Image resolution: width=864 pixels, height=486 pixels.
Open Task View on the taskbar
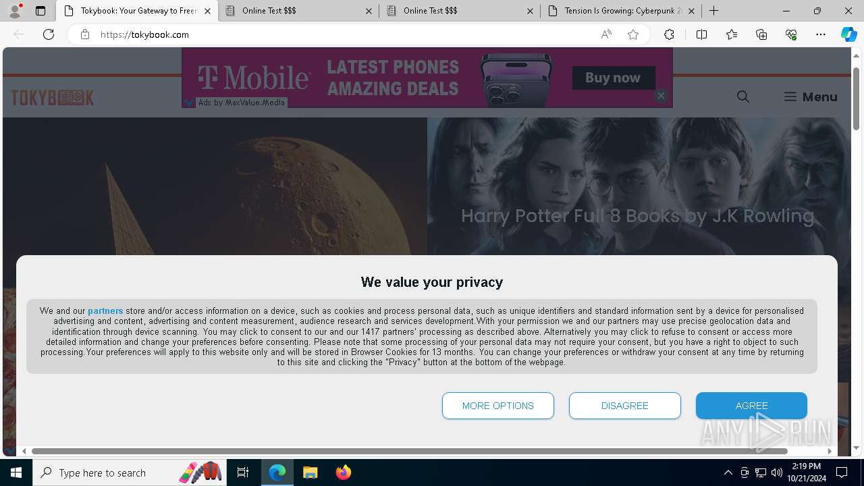[x=243, y=473]
